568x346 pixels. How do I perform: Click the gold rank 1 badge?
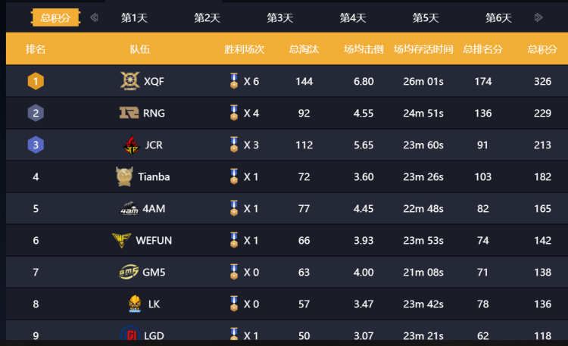coord(36,81)
